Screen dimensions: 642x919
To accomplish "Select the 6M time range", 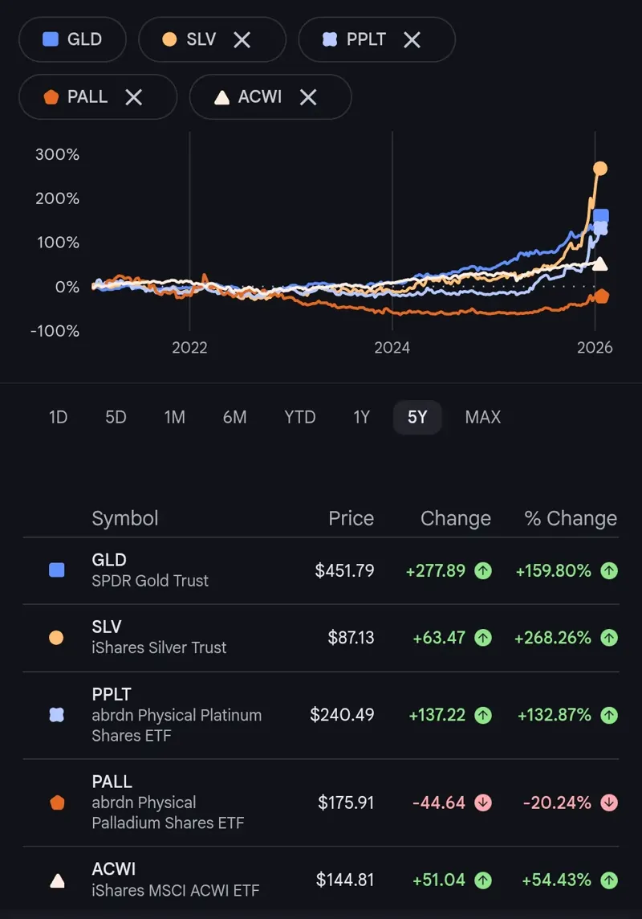I will click(x=235, y=417).
